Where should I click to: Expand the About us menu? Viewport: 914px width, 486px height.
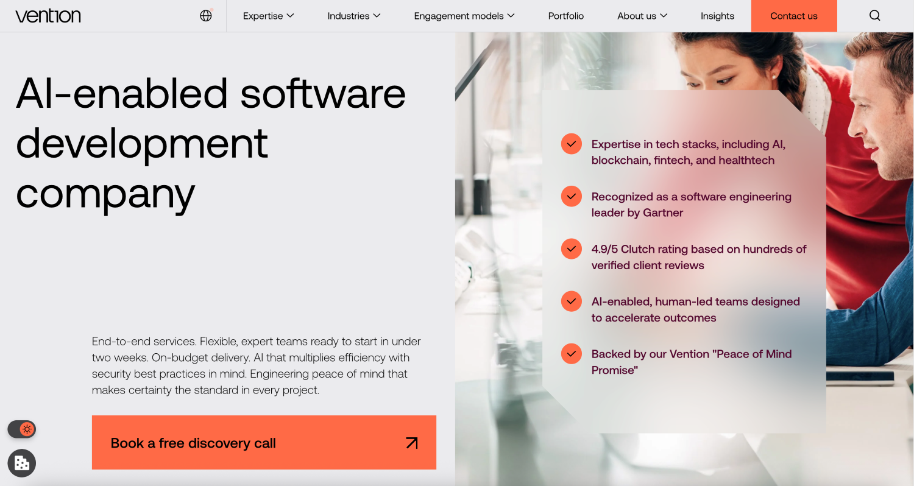642,16
